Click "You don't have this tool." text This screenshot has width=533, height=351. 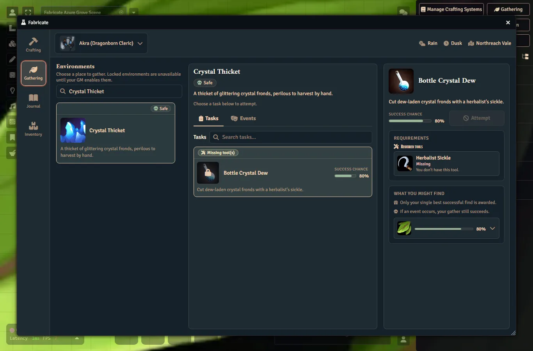[437, 170]
